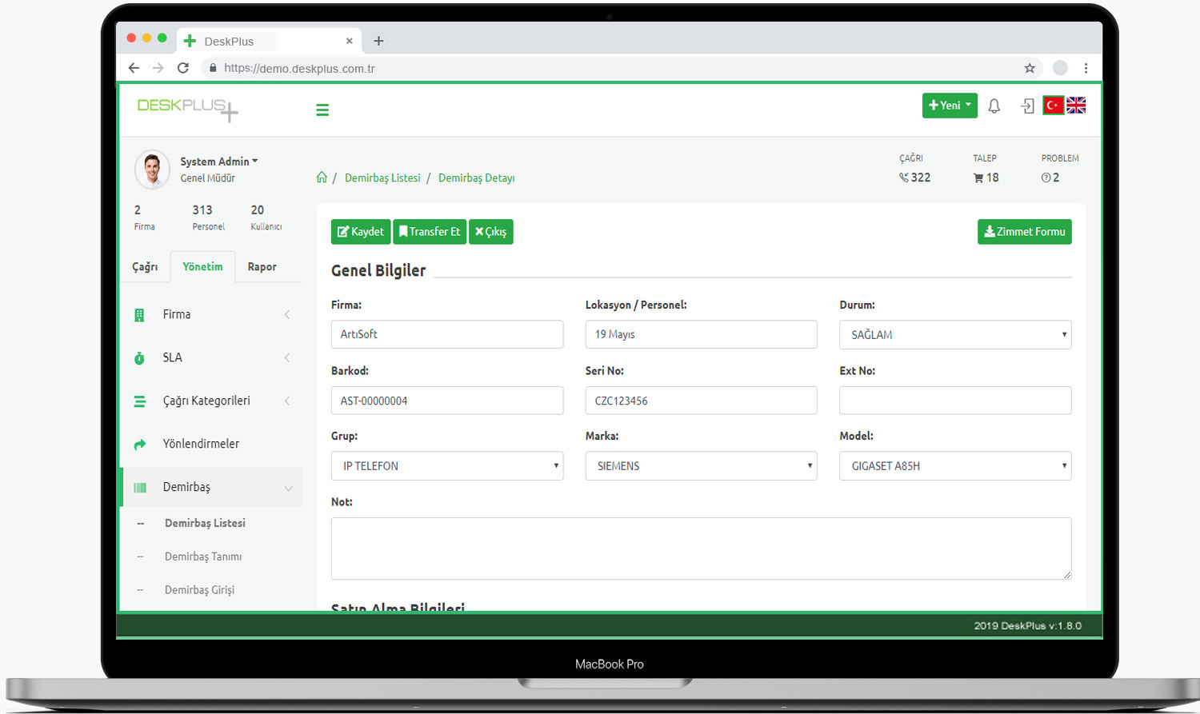
Task: Open Demirbaş Listesi submenu item
Action: click(x=205, y=524)
